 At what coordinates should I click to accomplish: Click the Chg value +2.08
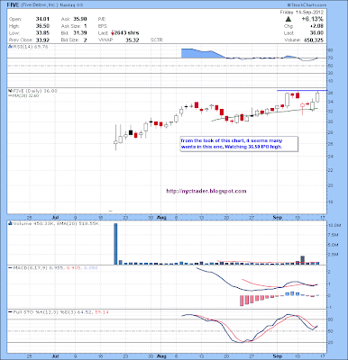coord(317,26)
